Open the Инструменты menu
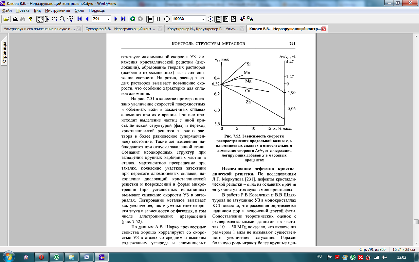The height and width of the screenshot is (262, 419). pyautogui.click(x=58, y=10)
